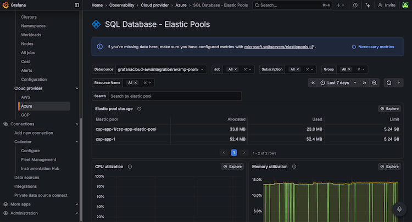Click the Necessary metrics link
This screenshot has width=412, height=222.
pyautogui.click(x=376, y=47)
